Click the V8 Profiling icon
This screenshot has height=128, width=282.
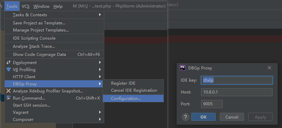click(8, 69)
